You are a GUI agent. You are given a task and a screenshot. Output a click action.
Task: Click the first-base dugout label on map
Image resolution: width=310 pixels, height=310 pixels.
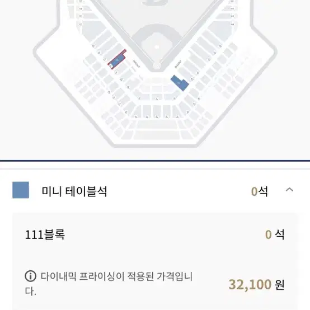pos(178,64)
